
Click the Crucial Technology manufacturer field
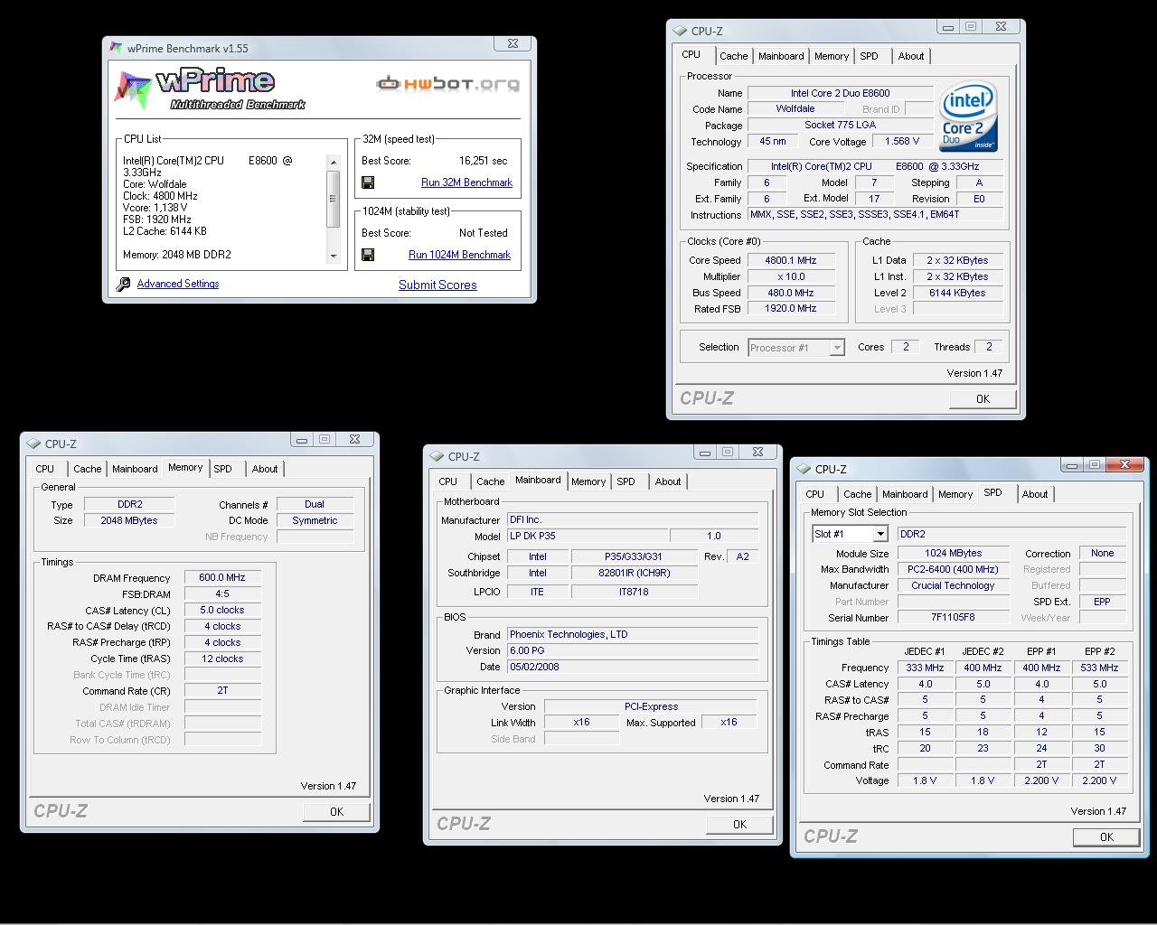click(953, 585)
